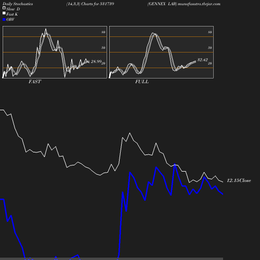Click the '12.15Close' price label
This screenshot has height=260, width=260.
(239, 180)
